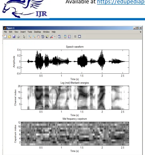The height and width of the screenshot is (155, 145).
Task: Open a file using the folder icon
Action: coord(9,37)
